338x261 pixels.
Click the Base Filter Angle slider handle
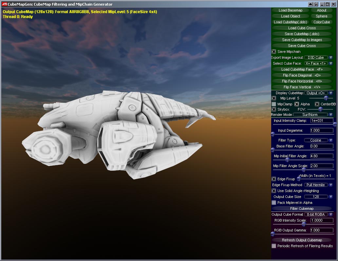[x=273, y=150]
